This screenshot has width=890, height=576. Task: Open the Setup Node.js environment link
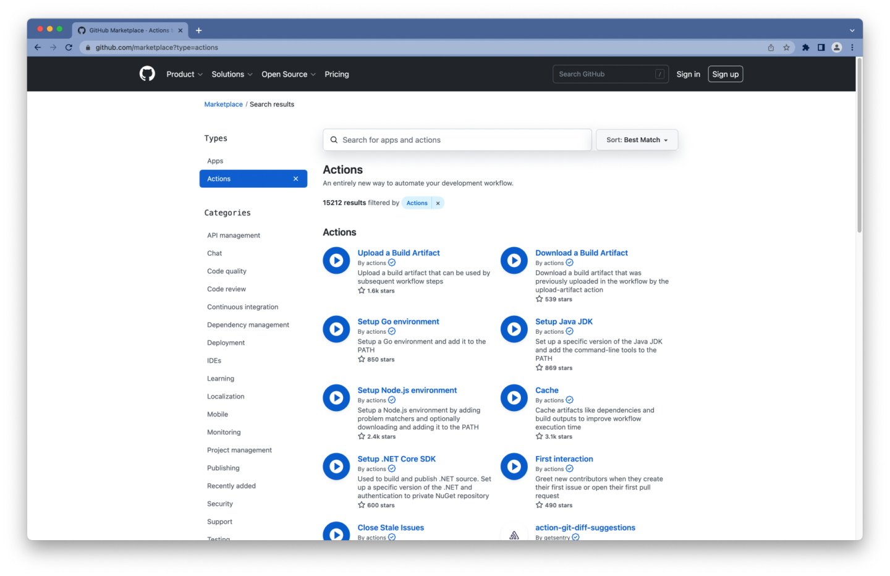click(x=407, y=390)
